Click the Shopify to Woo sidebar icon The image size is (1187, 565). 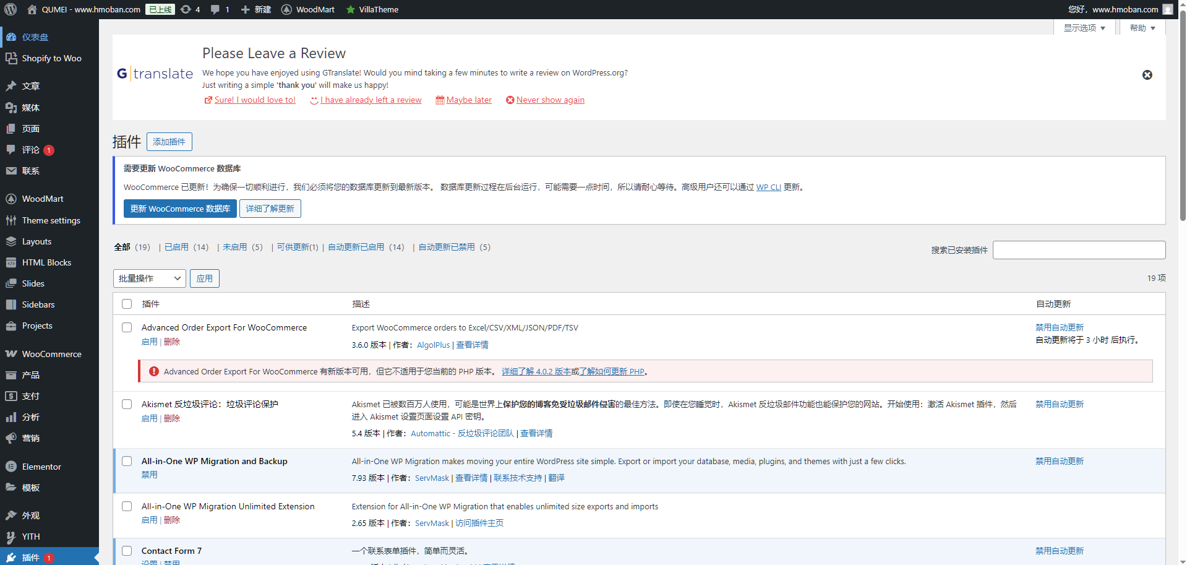click(x=11, y=58)
